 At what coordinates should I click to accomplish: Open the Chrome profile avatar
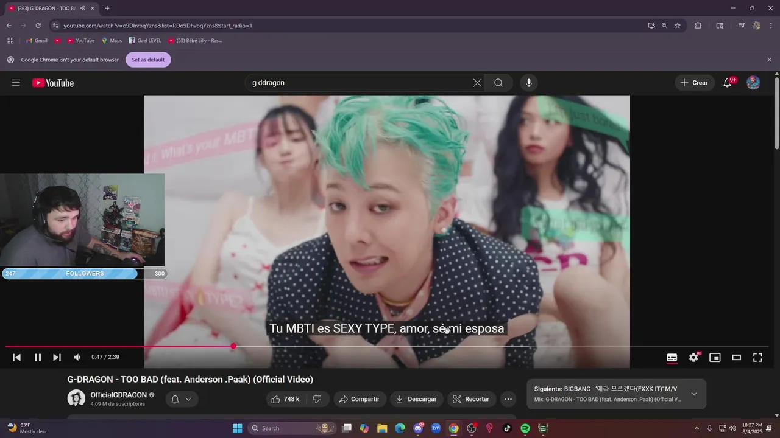click(x=756, y=26)
